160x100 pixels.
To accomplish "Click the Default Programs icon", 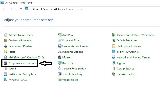I will tap(114, 40).
